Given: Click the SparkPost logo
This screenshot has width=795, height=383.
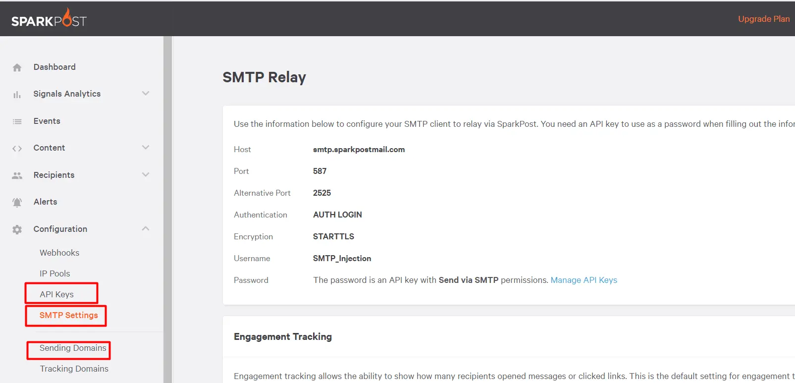Looking at the screenshot, I should pos(49,19).
